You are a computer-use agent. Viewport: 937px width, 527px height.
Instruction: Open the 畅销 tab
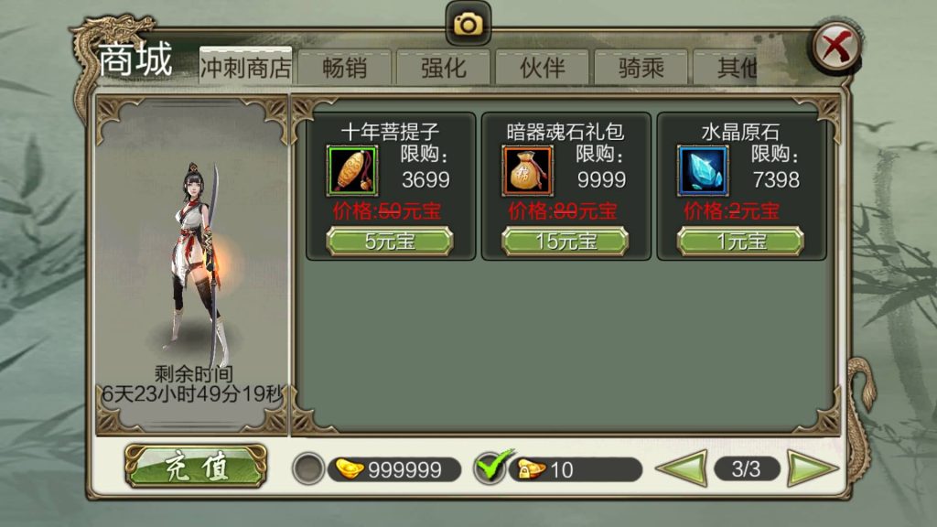[345, 68]
